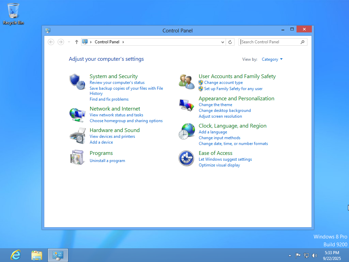Screen dimensions: 349x262
Task: Refresh the Control Panel address bar
Action: click(230, 42)
